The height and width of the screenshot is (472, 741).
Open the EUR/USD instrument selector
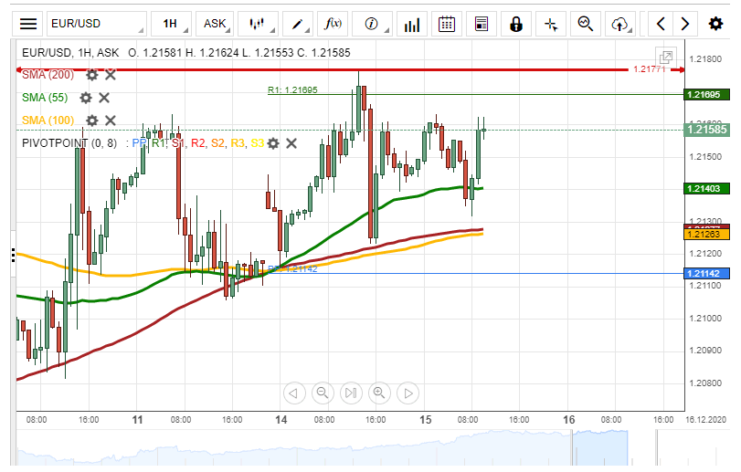point(97,24)
